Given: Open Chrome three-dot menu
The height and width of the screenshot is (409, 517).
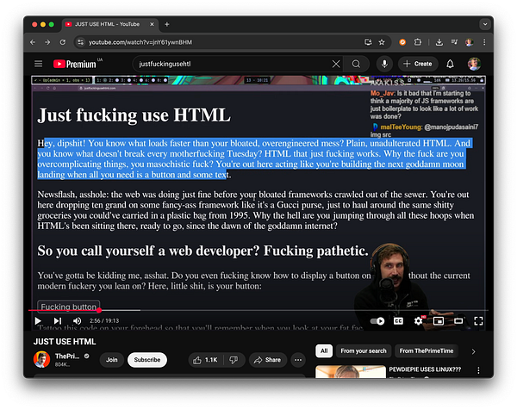Looking at the screenshot, I should [x=484, y=42].
